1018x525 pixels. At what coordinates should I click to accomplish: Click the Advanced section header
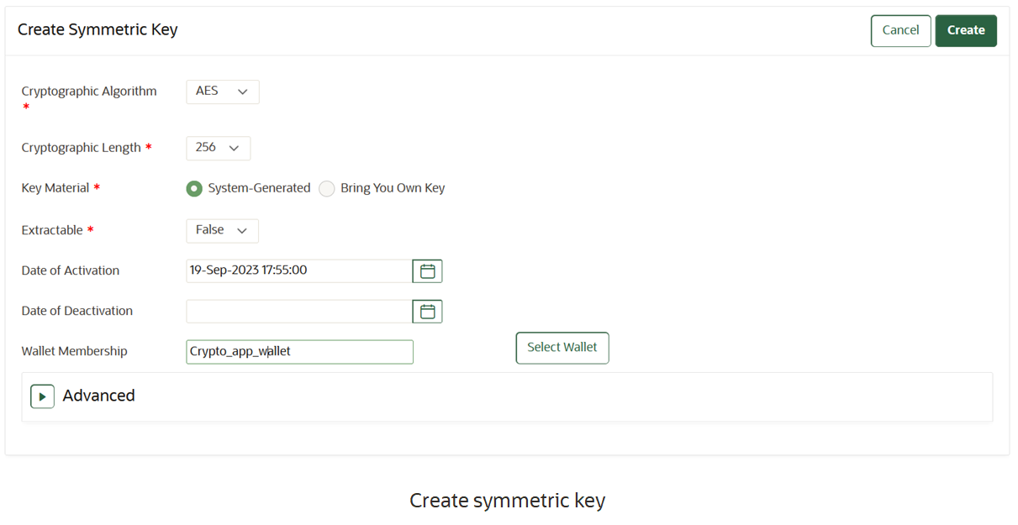coord(101,396)
